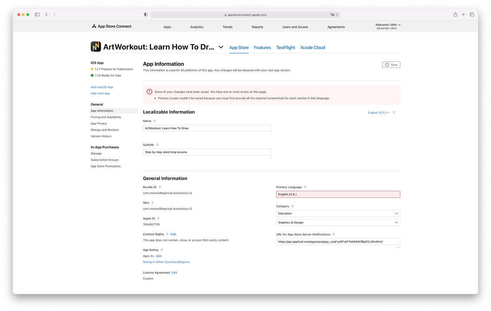Click the Server Notifications URL field

click(x=338, y=242)
